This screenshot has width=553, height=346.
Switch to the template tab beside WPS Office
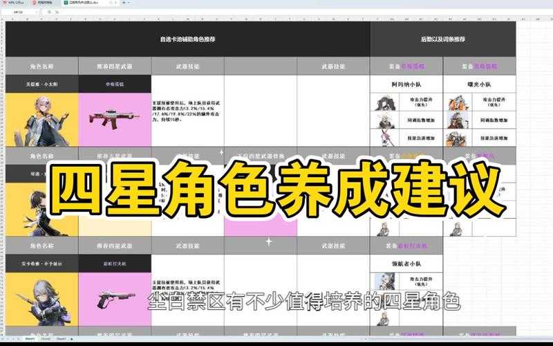(x=44, y=3)
